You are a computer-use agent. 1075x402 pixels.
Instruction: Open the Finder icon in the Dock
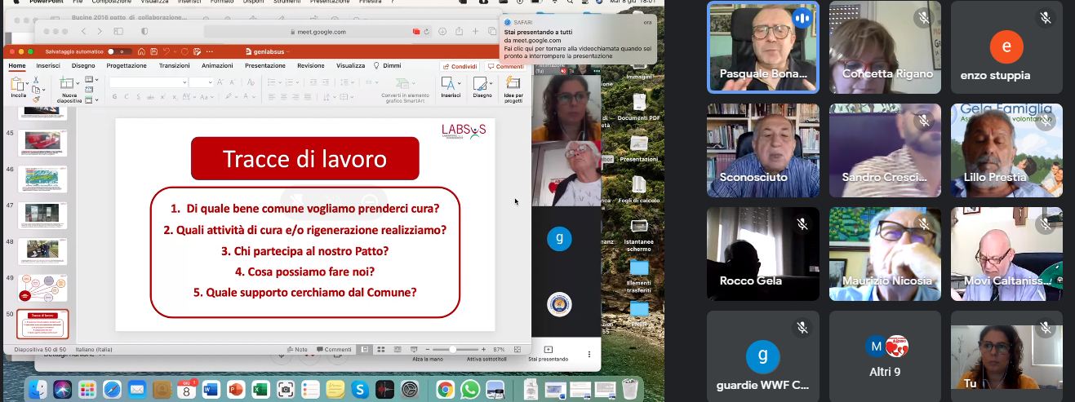39,389
